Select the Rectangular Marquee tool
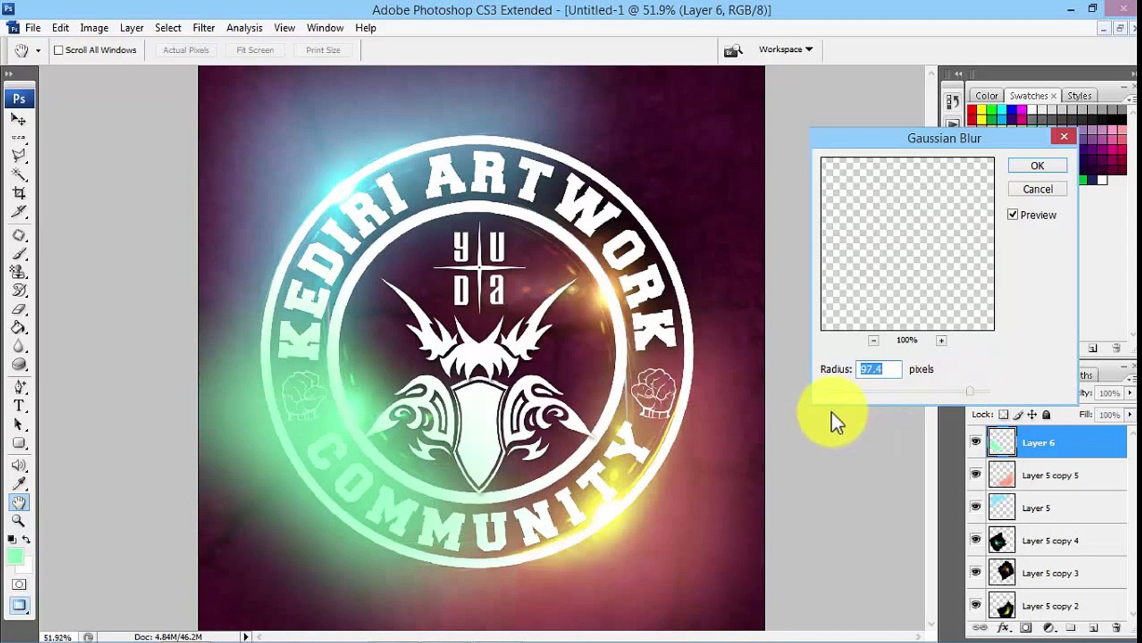This screenshot has height=643, width=1142. pos(18,138)
